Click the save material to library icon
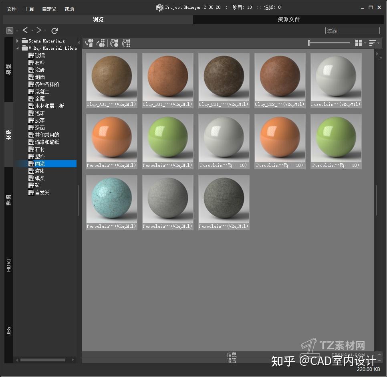 pyautogui.click(x=114, y=43)
